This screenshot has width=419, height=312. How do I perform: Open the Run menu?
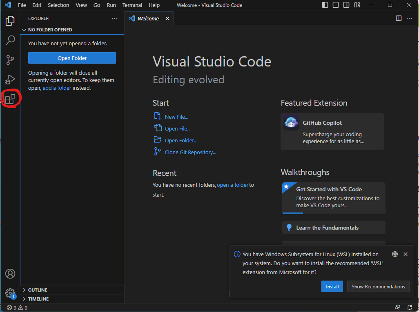click(111, 5)
